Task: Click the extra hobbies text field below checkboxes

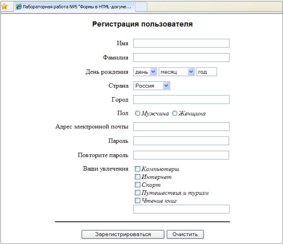Action: (181, 209)
